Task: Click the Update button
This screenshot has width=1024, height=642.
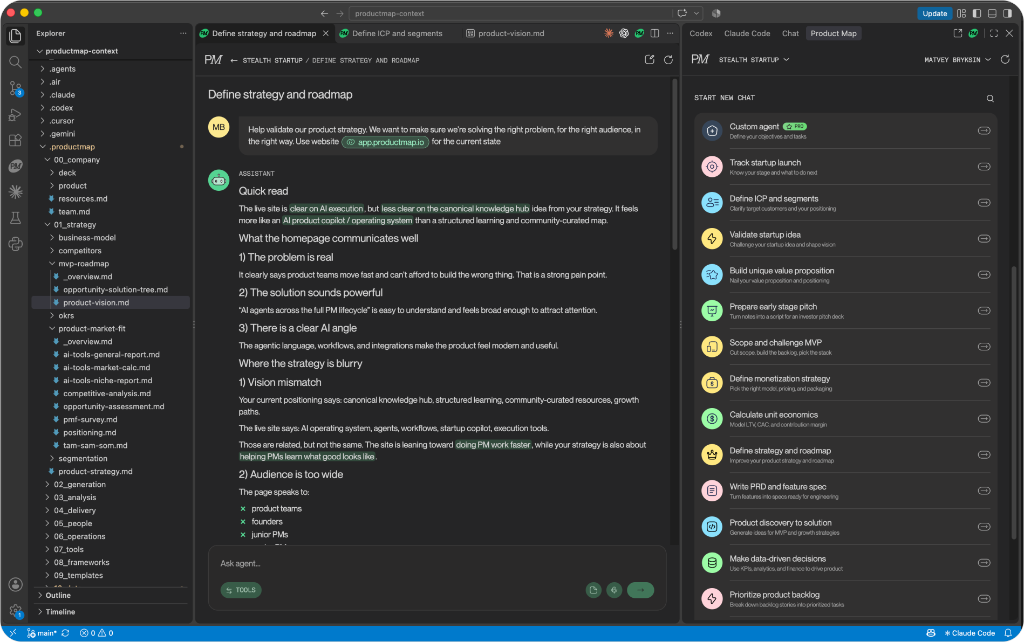Action: (934, 13)
